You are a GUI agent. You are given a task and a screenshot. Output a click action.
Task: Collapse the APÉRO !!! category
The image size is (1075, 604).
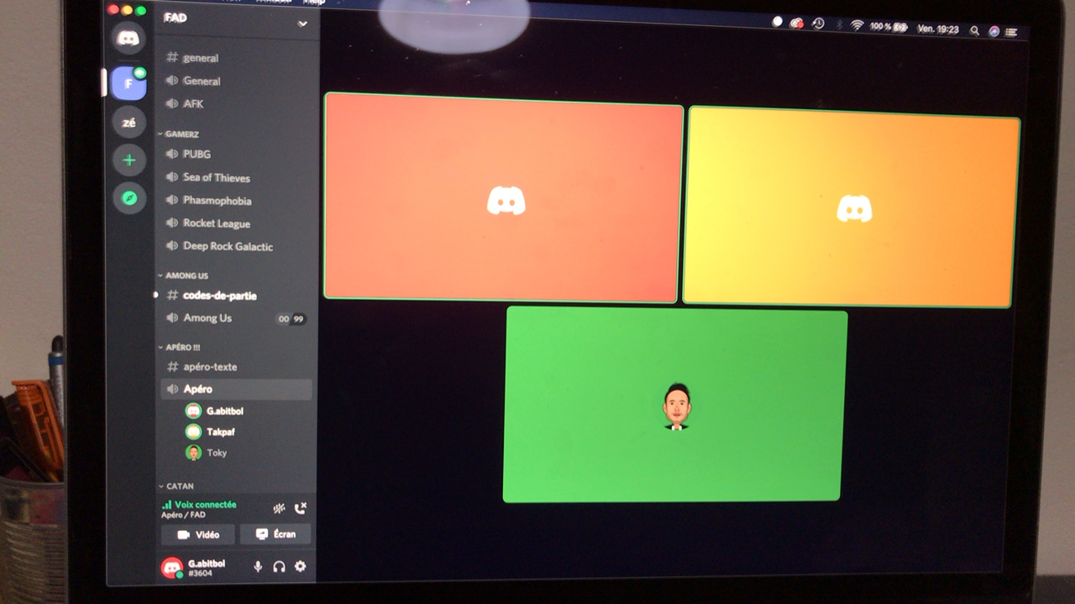[x=180, y=347]
